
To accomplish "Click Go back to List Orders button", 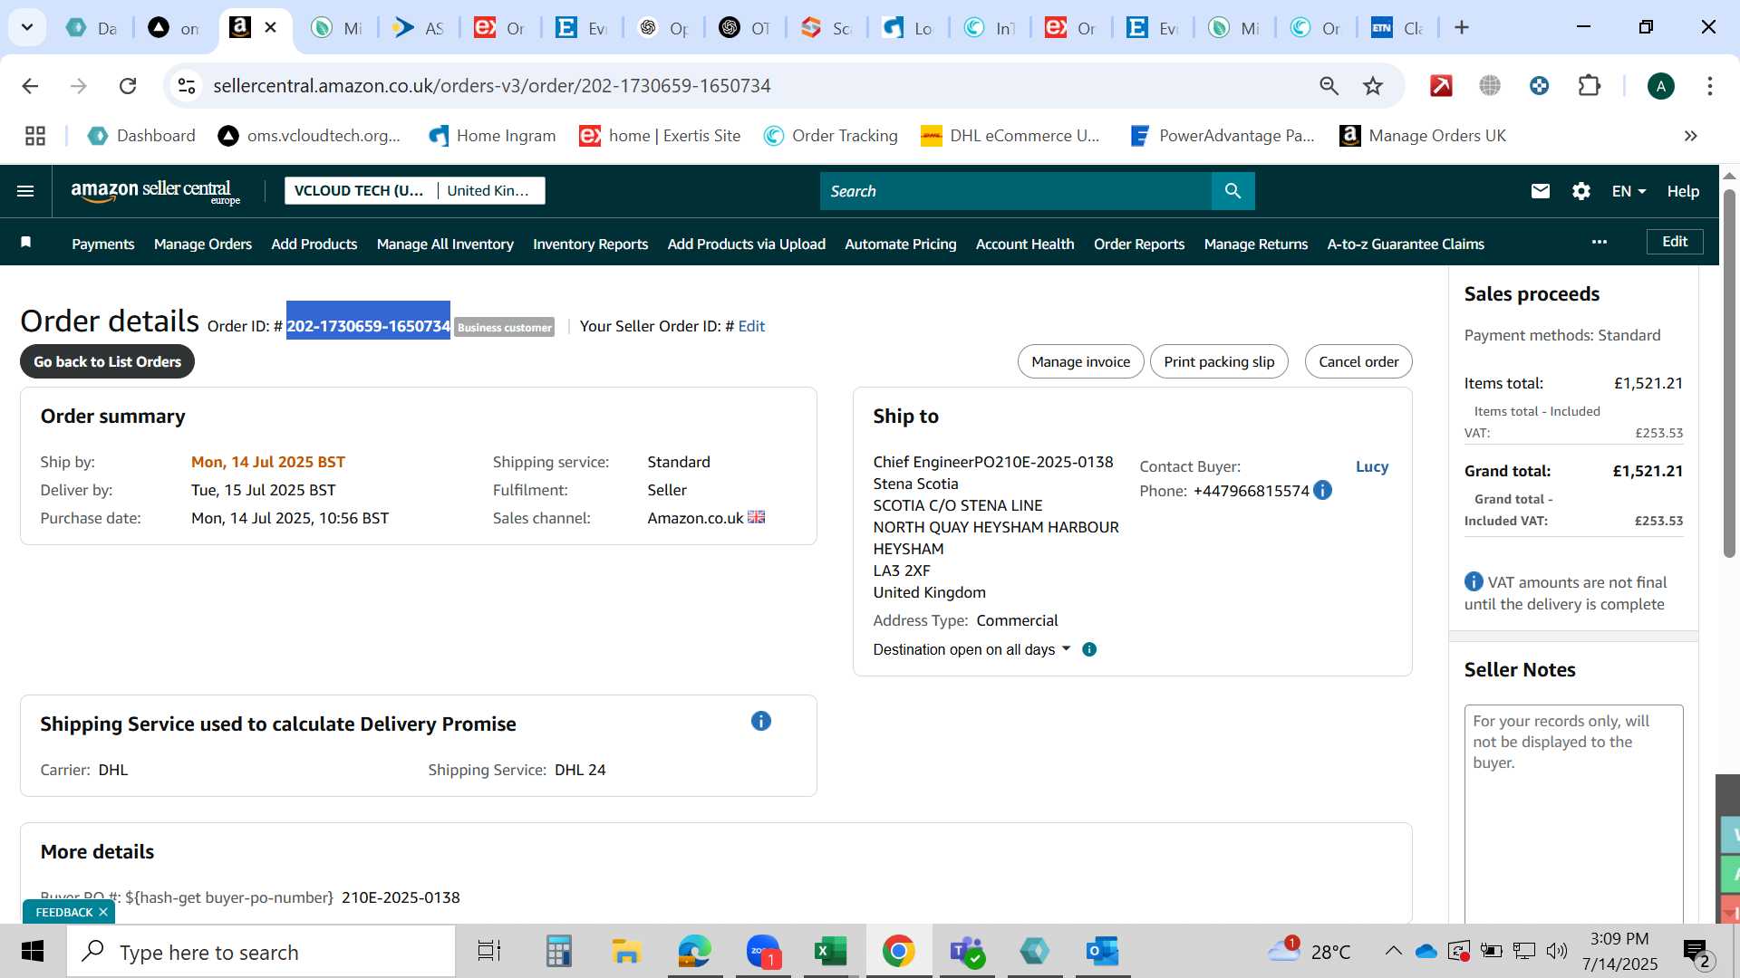I will [107, 361].
